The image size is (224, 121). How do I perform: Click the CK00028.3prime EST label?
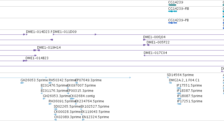(x=67, y=112)
